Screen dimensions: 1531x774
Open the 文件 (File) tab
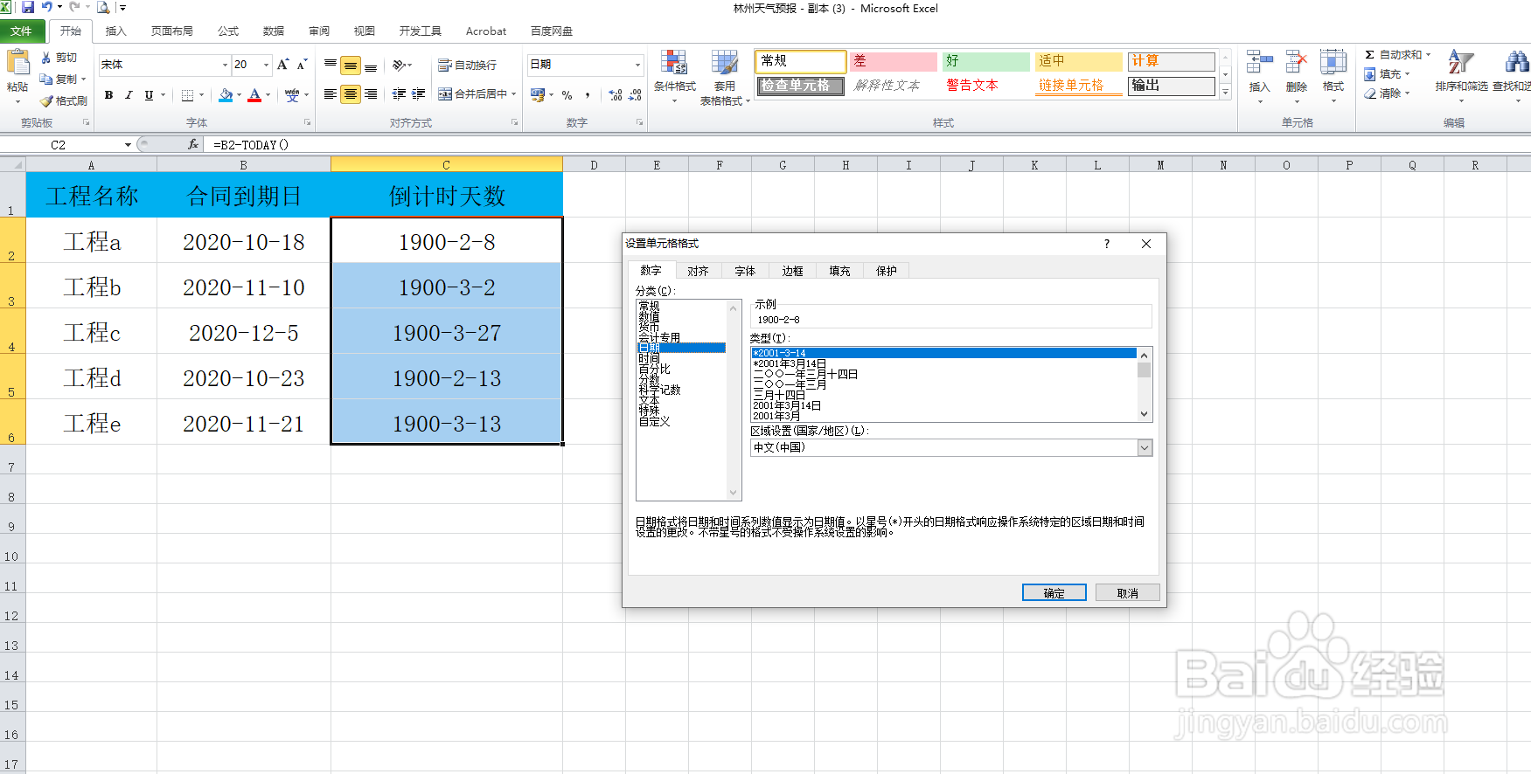(x=21, y=31)
